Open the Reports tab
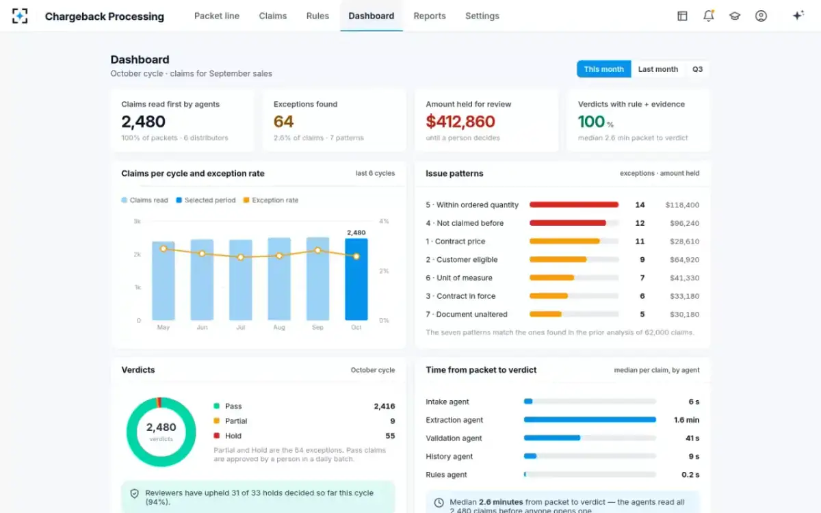Screen dimensions: 821x513 430,16
